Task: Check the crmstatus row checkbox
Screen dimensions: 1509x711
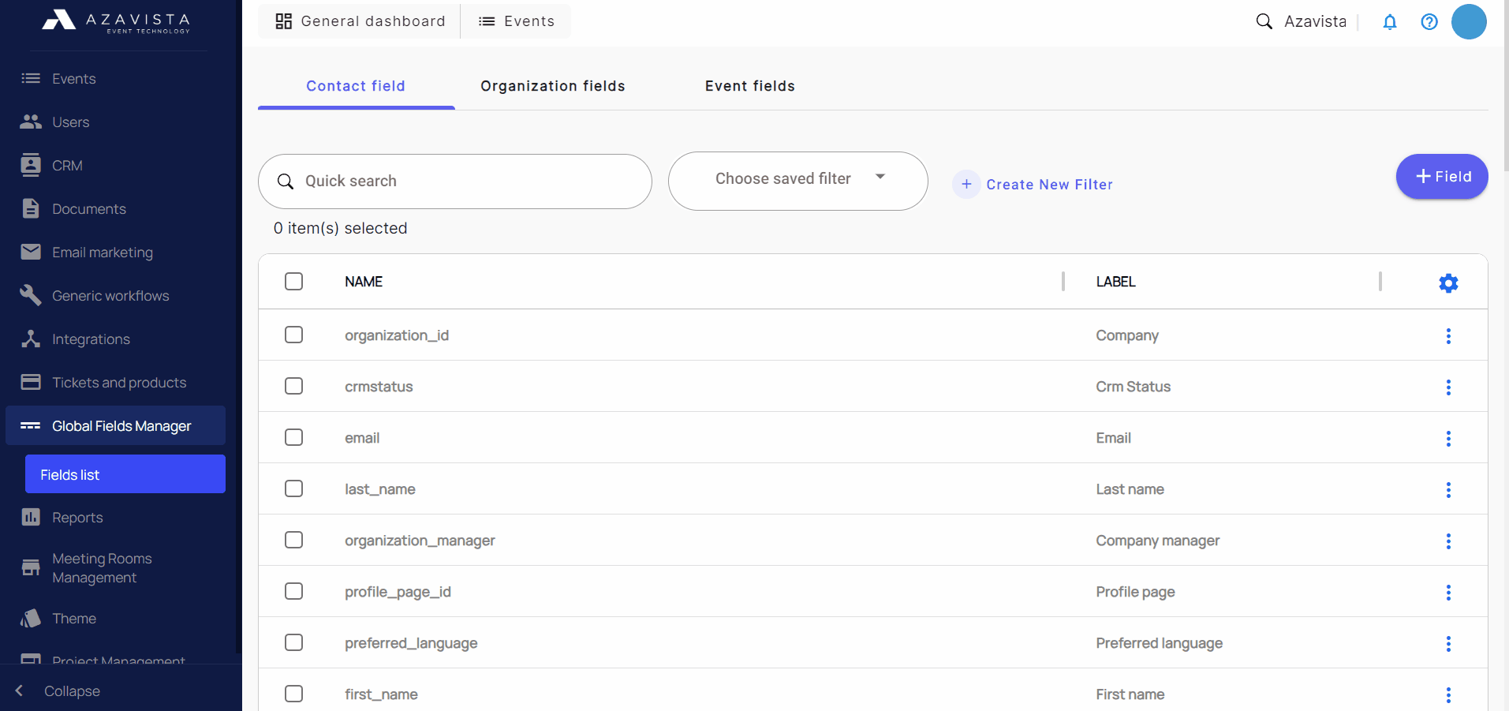Action: pos(293,386)
